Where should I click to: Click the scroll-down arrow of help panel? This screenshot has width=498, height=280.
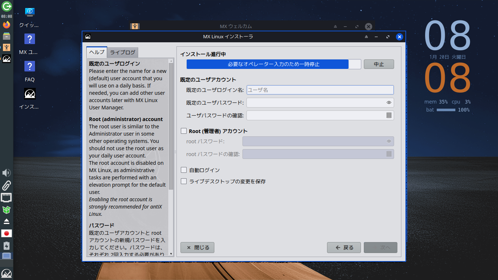click(x=171, y=254)
